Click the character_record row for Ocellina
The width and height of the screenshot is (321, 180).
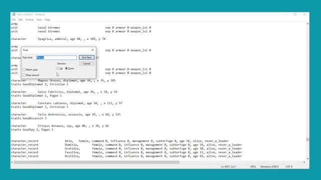pos(126,156)
